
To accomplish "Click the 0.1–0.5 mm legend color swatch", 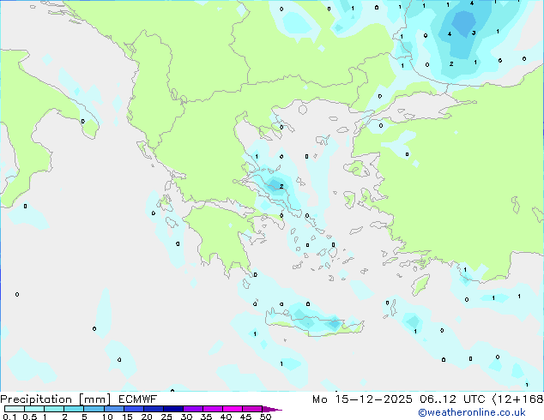I will [15, 409].
